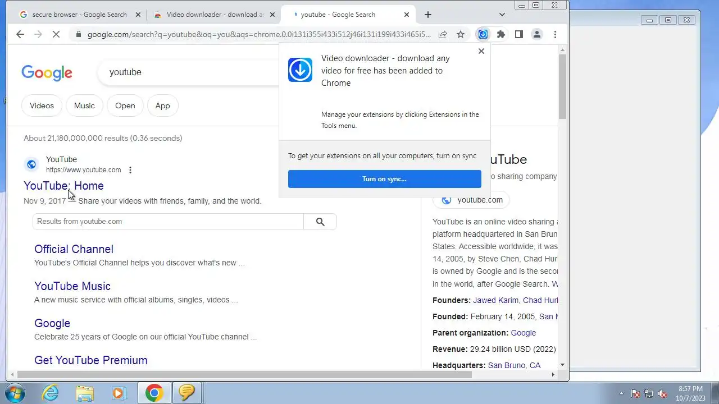This screenshot has height=404, width=719.
Task: Open the YouTube: Home result link
Action: pyautogui.click(x=63, y=186)
